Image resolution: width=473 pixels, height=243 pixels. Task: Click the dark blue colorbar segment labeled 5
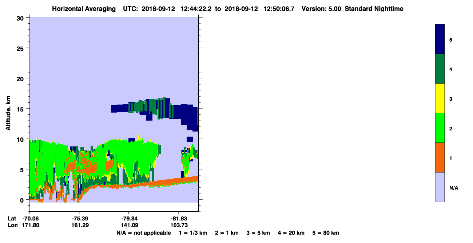[x=440, y=39]
